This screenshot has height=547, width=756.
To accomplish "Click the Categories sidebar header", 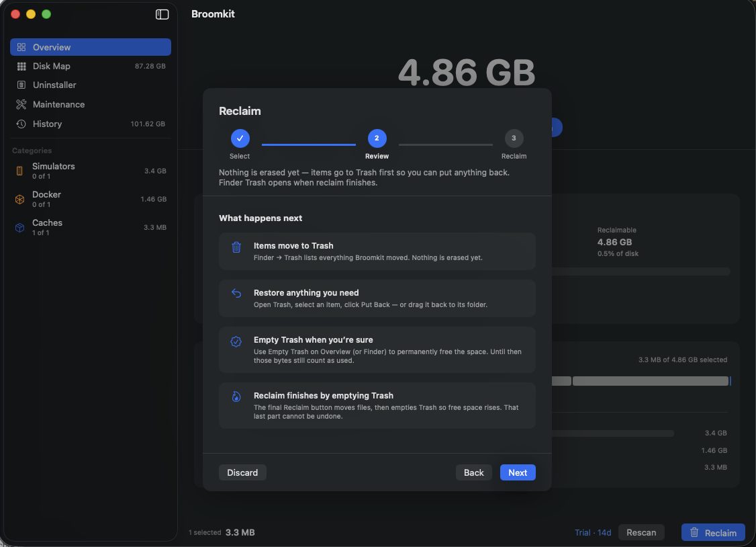I will pyautogui.click(x=32, y=151).
